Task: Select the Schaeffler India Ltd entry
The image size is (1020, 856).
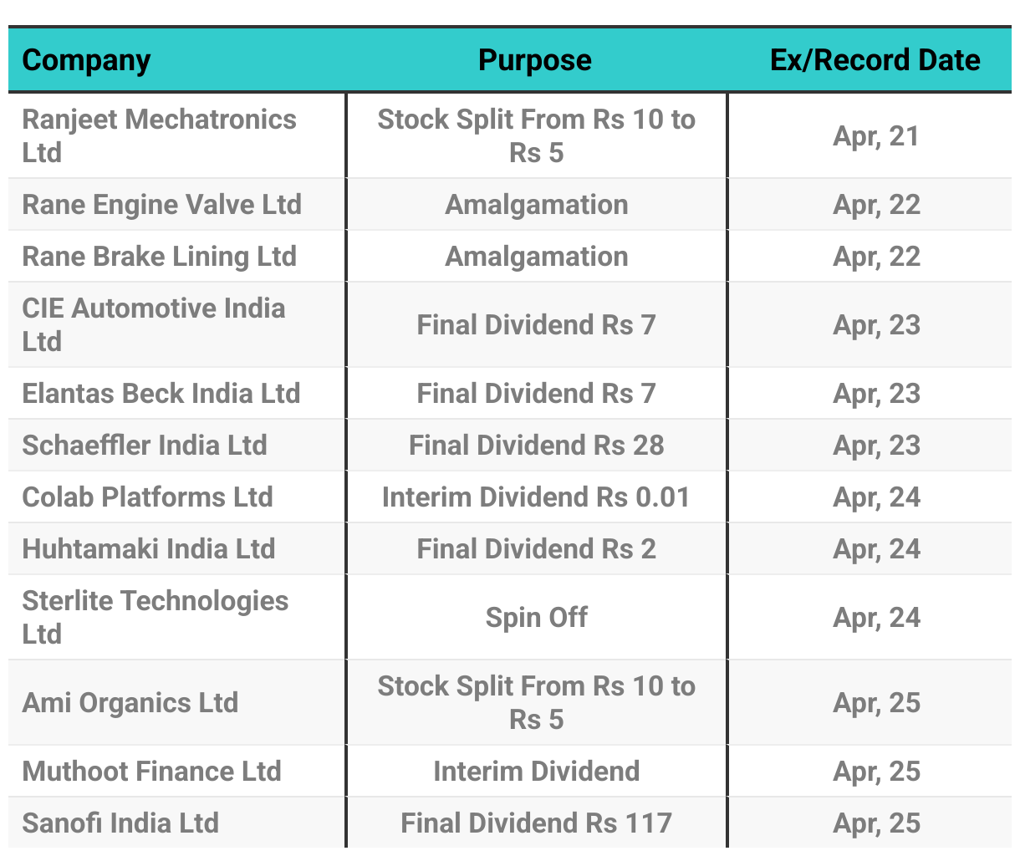Action: point(145,446)
